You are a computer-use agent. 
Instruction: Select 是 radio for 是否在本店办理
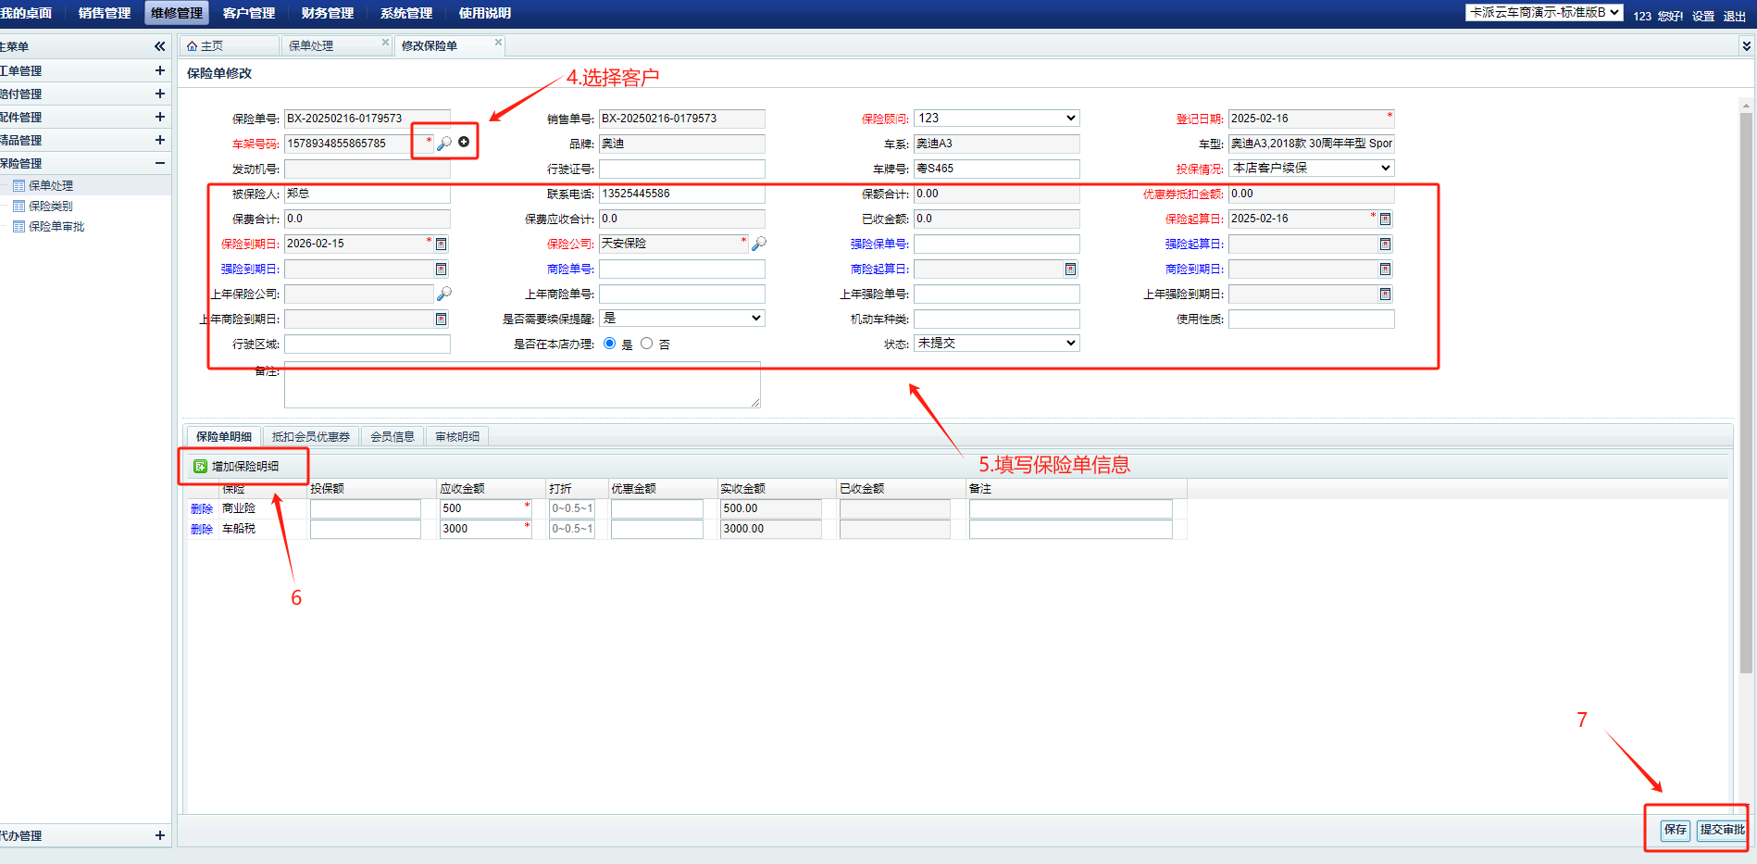610,344
